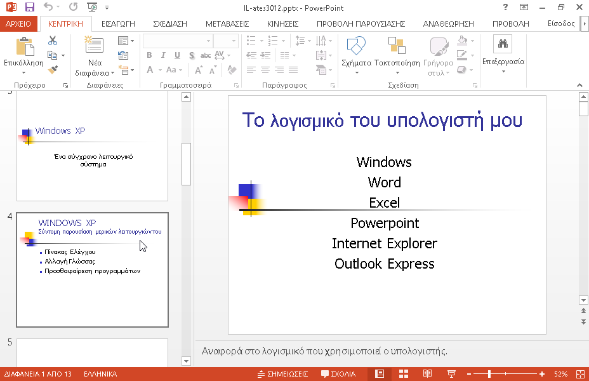Viewport: 589px width, 381px height.
Task: Open the ΣΧΟΛΙΑ comments pane
Action: (338, 374)
